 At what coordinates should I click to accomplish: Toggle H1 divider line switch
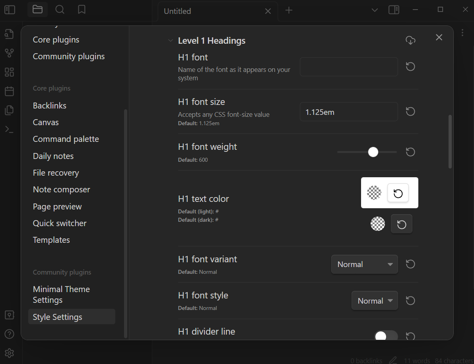[386, 336]
